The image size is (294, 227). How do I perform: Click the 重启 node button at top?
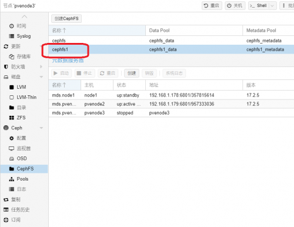(212, 6)
